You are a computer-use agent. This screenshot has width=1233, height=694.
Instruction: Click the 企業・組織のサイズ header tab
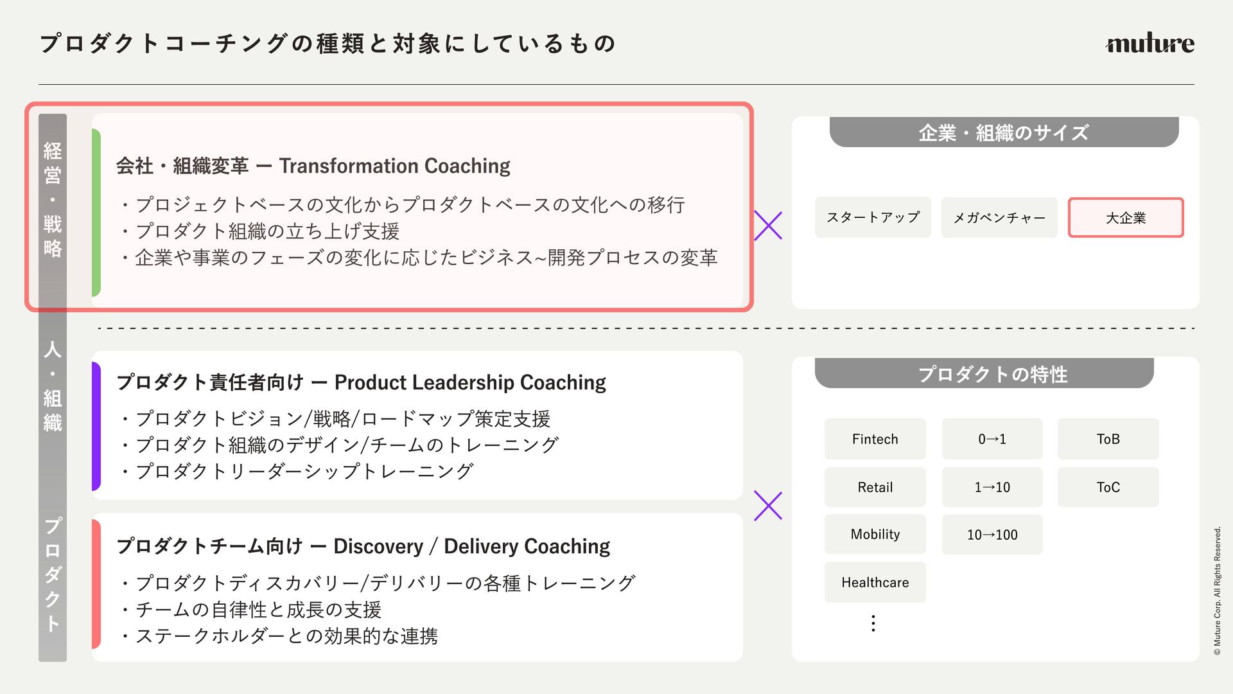1004,133
